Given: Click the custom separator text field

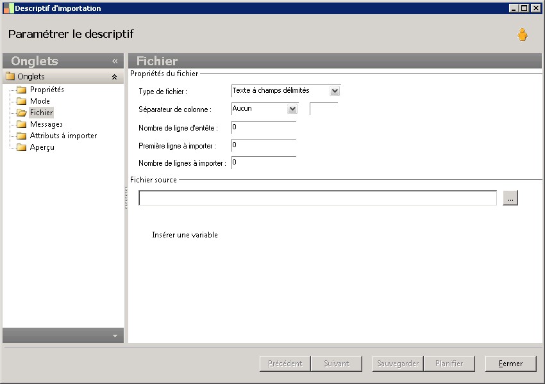Looking at the screenshot, I should coord(324,109).
